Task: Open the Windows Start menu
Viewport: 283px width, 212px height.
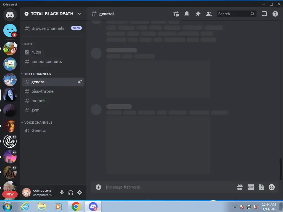Action: click(x=7, y=206)
